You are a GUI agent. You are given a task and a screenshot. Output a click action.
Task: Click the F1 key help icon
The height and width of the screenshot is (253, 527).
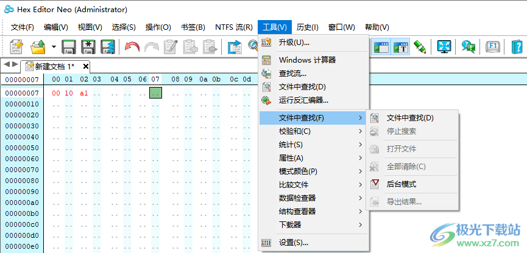pyautogui.click(x=493, y=47)
